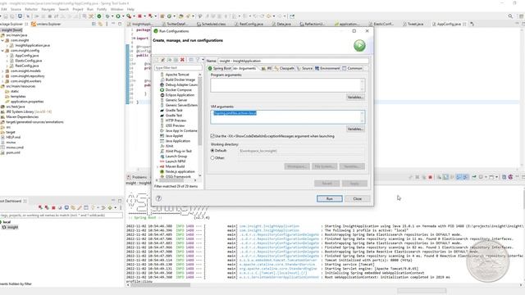Expand com.insight.models package in Package Explorer
The image size is (525, 295).
tap(2, 71)
